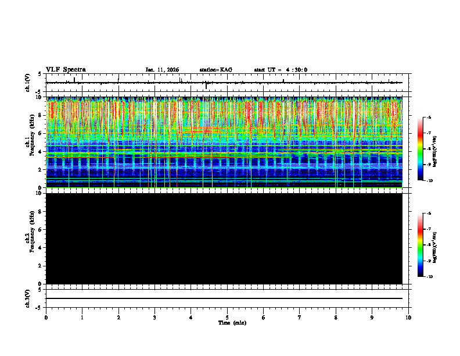460x356 pixels.
Task: Click the "4" kHz tick on ch.2 spectrogram
Action: (40, 248)
